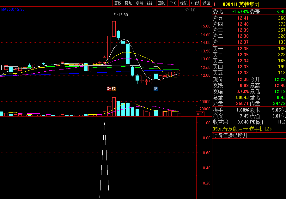
Task: Click the diamond icon above chart
Action: 187,10
